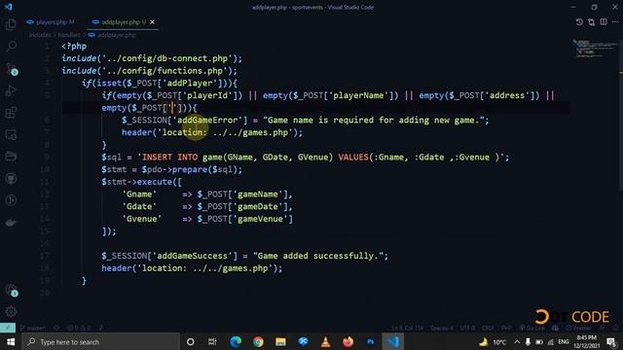Open weather widget showing 10°C
Viewport: 623px width, 350px height.
(x=493, y=341)
